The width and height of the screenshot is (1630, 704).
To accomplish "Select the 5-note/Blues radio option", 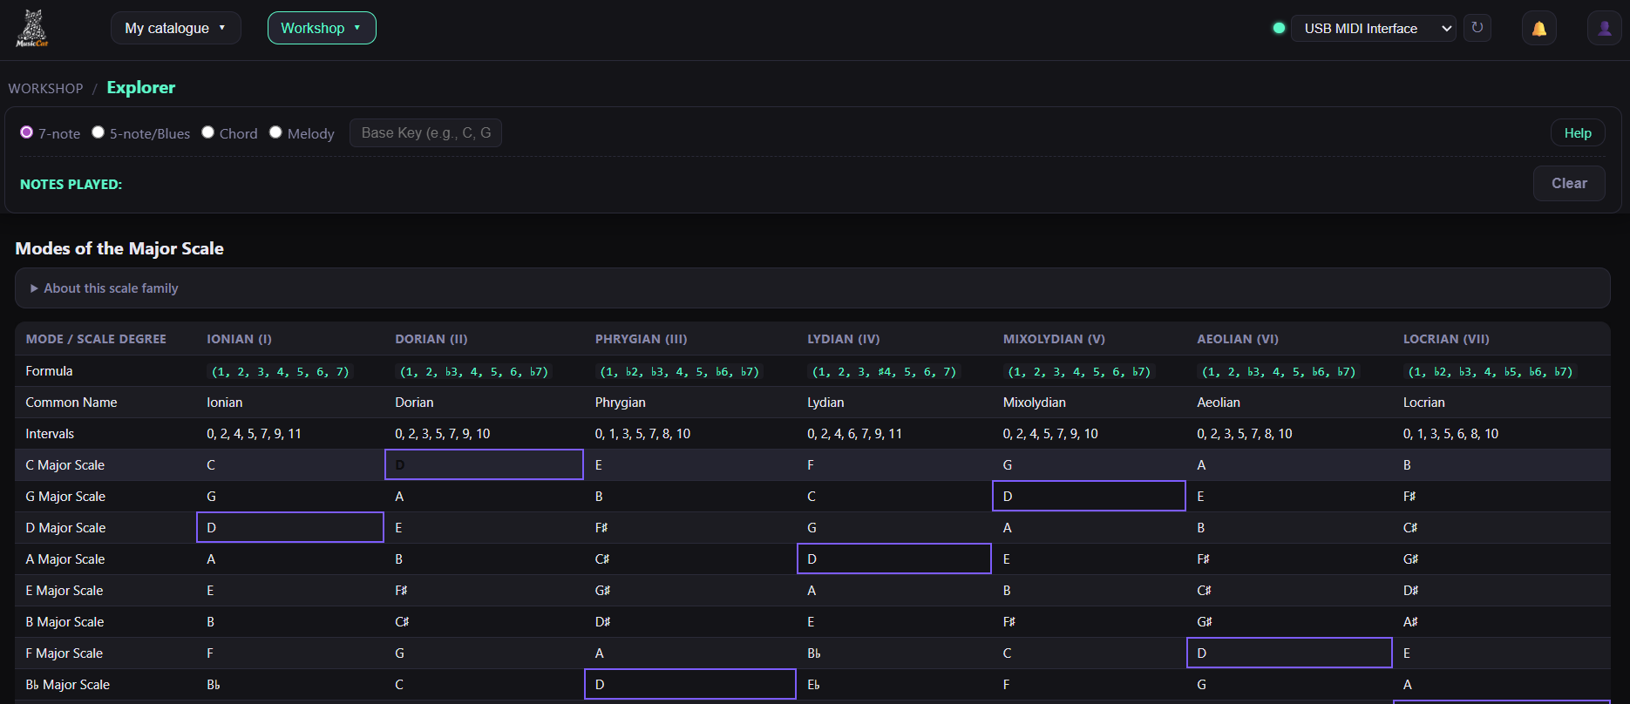I will 98,132.
